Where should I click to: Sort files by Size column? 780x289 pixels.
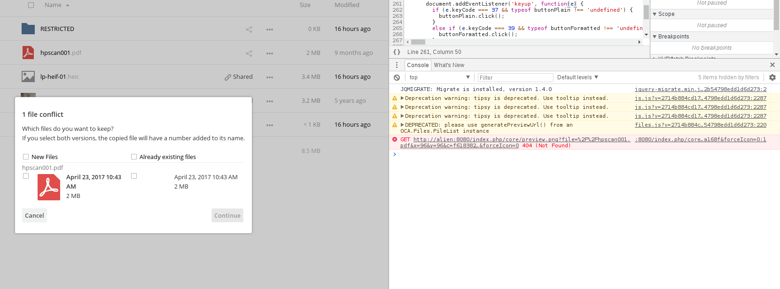point(305,5)
